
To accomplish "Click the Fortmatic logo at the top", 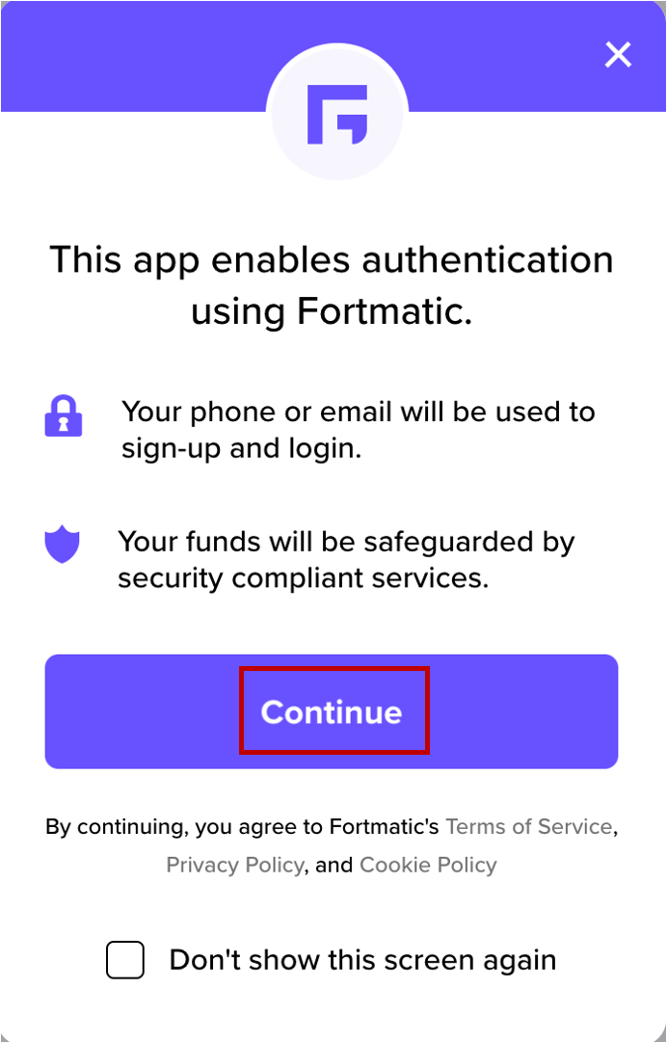I will pyautogui.click(x=336, y=115).
